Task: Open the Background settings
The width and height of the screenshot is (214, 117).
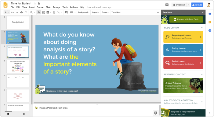Action: (x=84, y=12)
